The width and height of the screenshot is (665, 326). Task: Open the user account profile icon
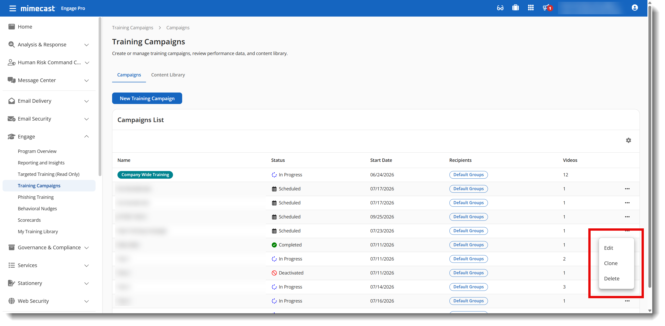pos(634,8)
